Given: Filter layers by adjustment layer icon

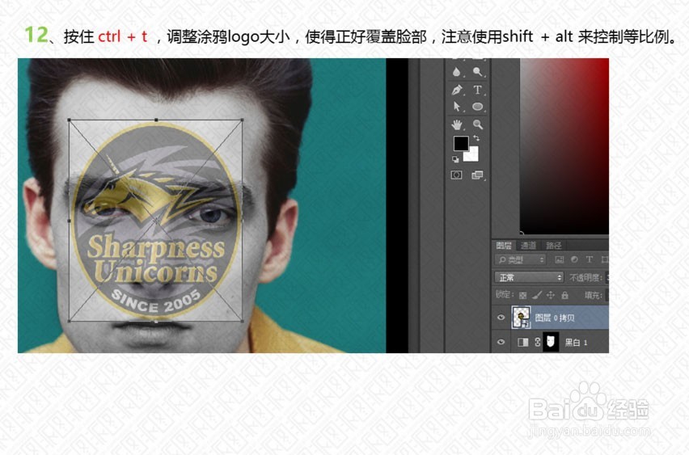Looking at the screenshot, I should 574,260.
